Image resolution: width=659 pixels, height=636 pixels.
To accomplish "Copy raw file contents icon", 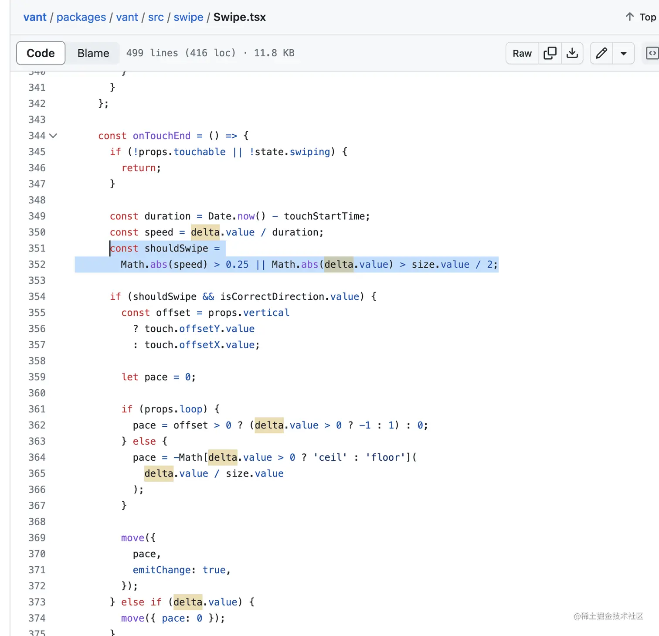I will click(550, 53).
